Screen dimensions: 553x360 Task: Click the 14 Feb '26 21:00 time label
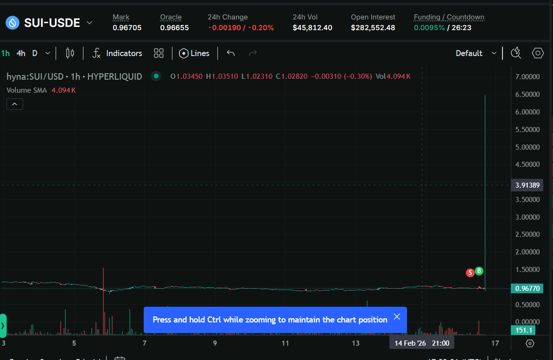point(422,343)
